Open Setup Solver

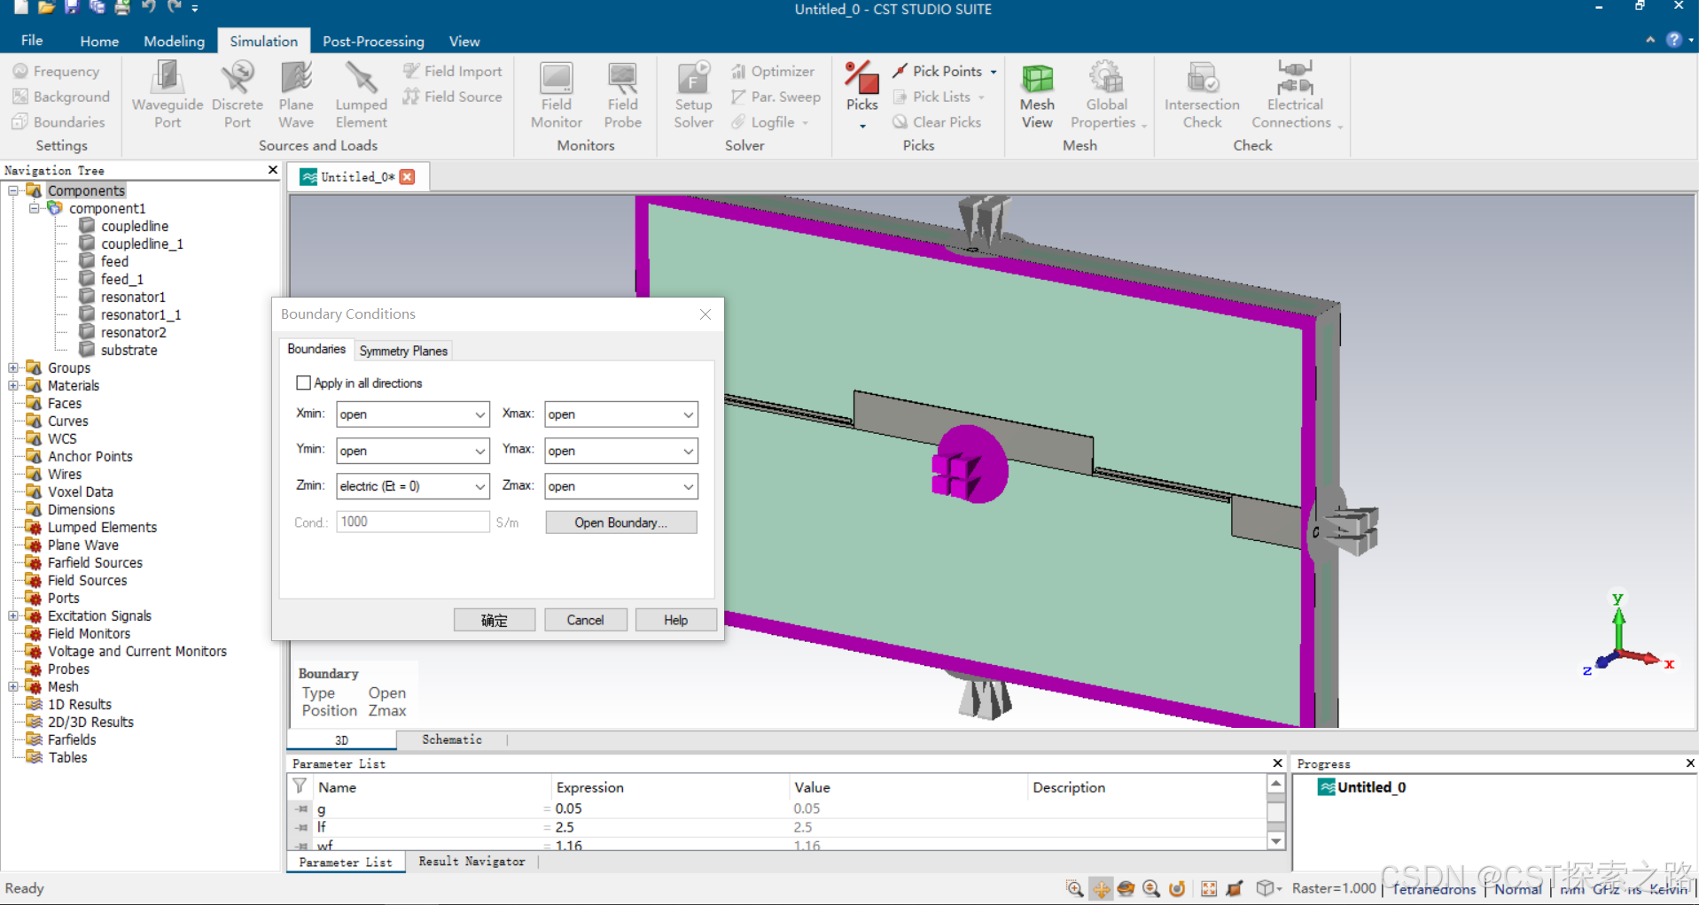click(x=693, y=95)
